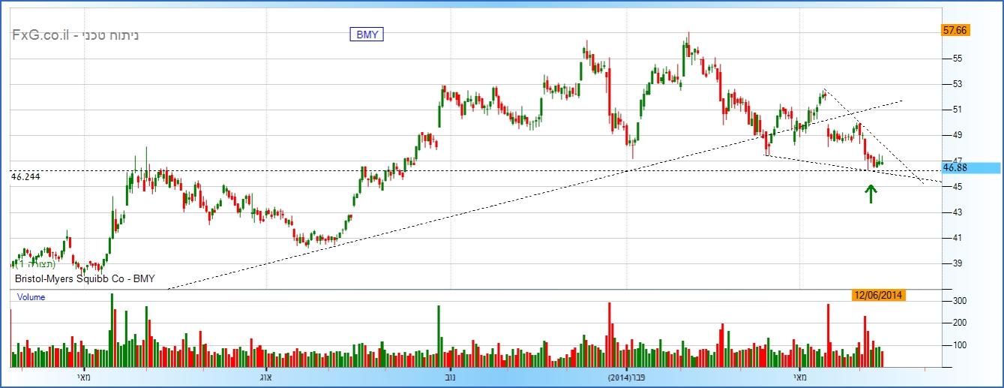Click the BMY ticker label box
This screenshot has width=1004, height=388.
pos(367,34)
